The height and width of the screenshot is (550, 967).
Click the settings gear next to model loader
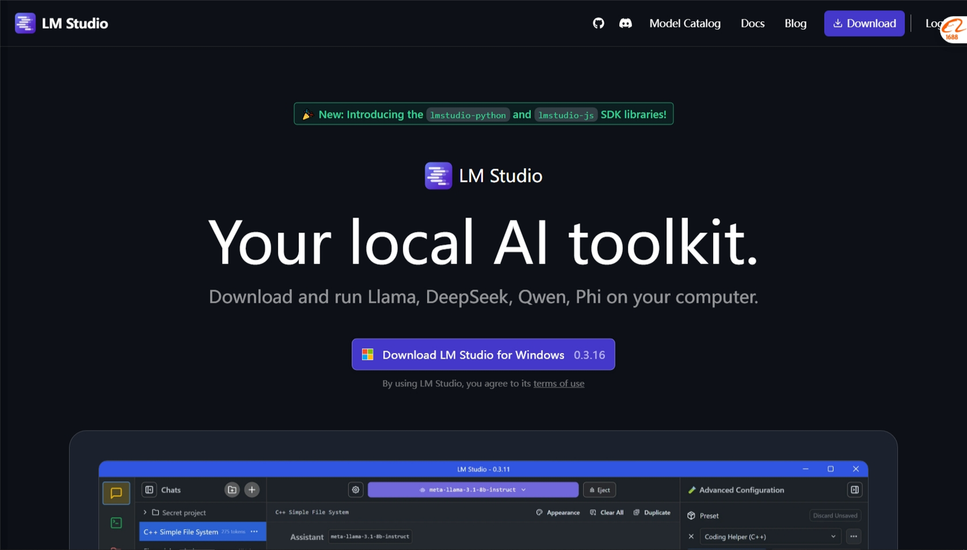click(x=355, y=490)
